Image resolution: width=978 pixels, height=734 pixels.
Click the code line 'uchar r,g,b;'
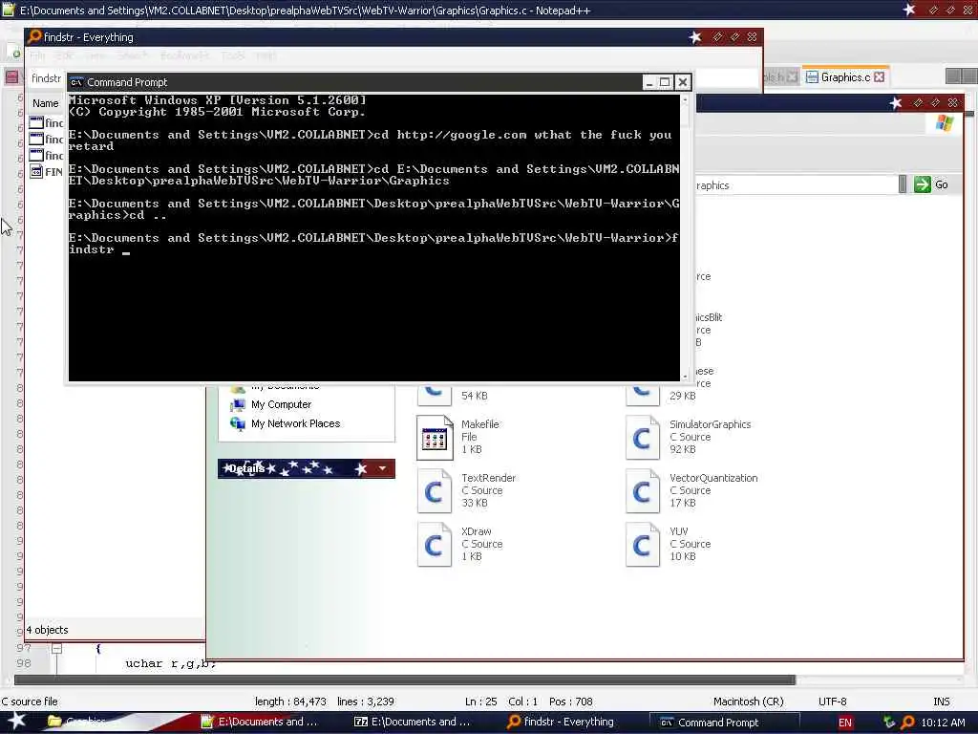170,663
